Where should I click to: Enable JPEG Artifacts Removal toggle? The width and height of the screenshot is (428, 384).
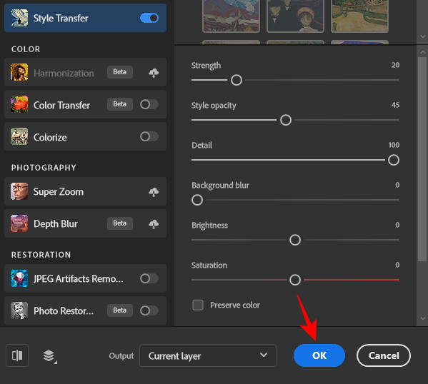[149, 278]
